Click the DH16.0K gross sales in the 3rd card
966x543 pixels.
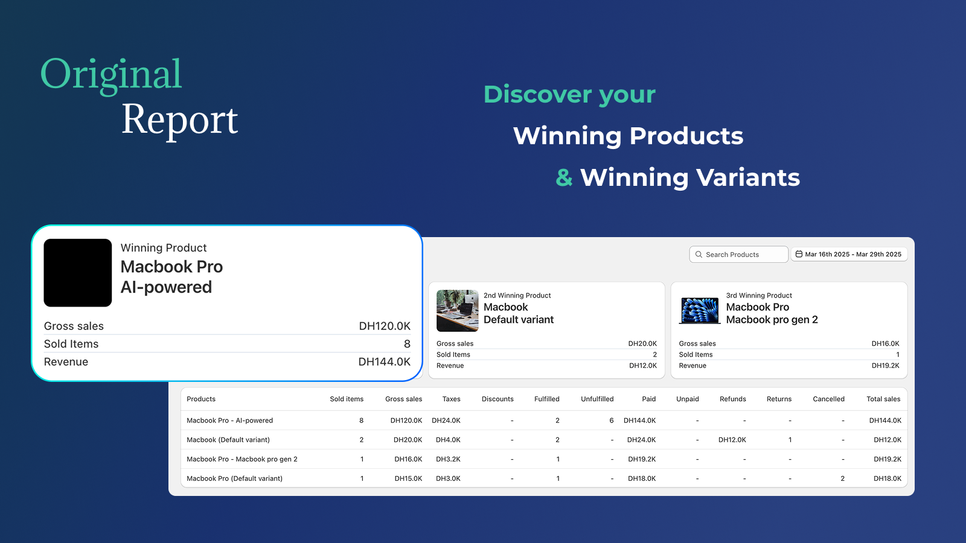[885, 344]
